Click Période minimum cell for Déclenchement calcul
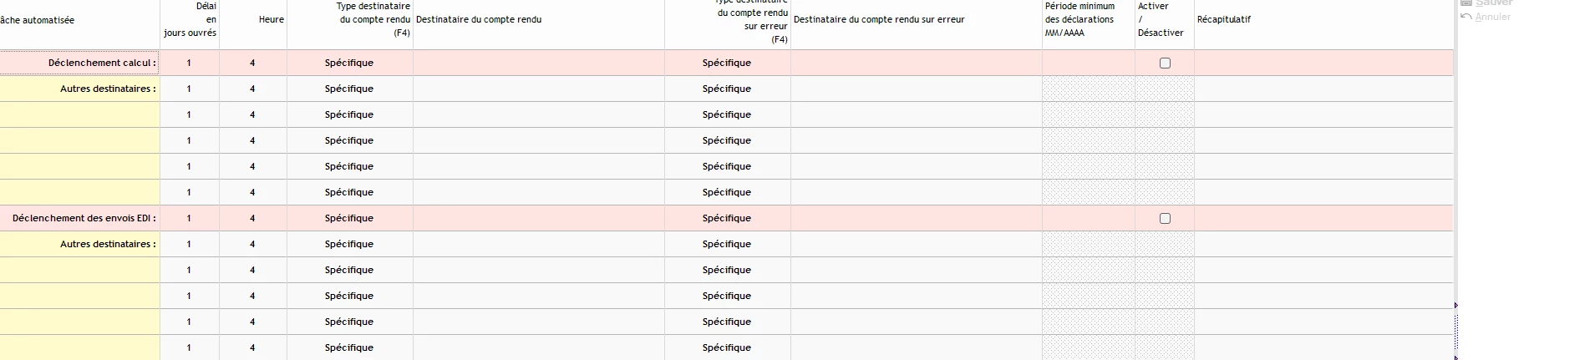The height and width of the screenshot is (360, 1595). pyautogui.click(x=1088, y=63)
